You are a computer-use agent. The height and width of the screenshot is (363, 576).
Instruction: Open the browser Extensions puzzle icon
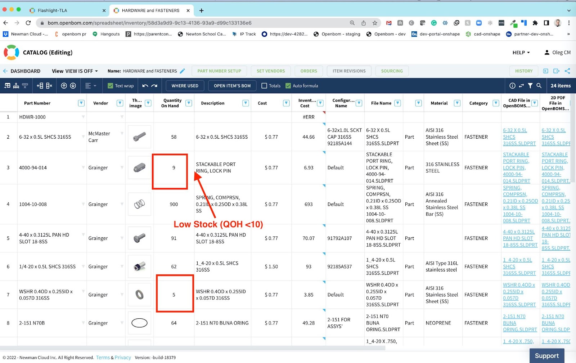click(535, 23)
